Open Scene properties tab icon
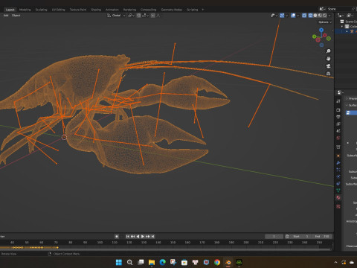357x268 pixels. (338, 131)
